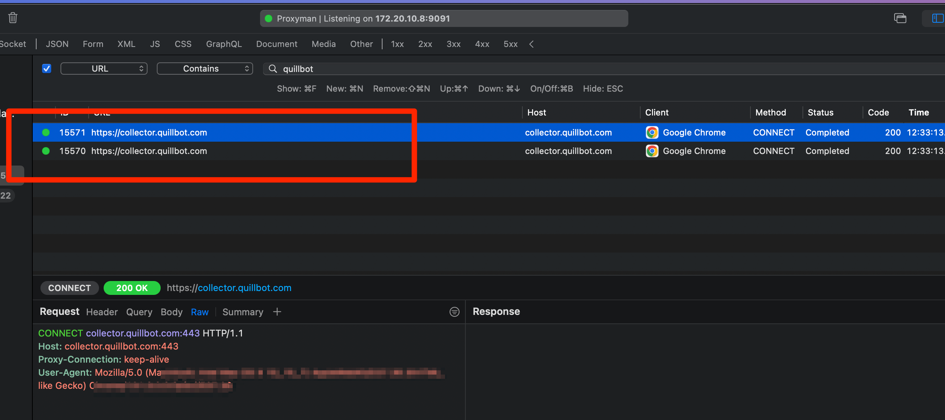Toggle the blue sidebar panel icon

tap(937, 18)
